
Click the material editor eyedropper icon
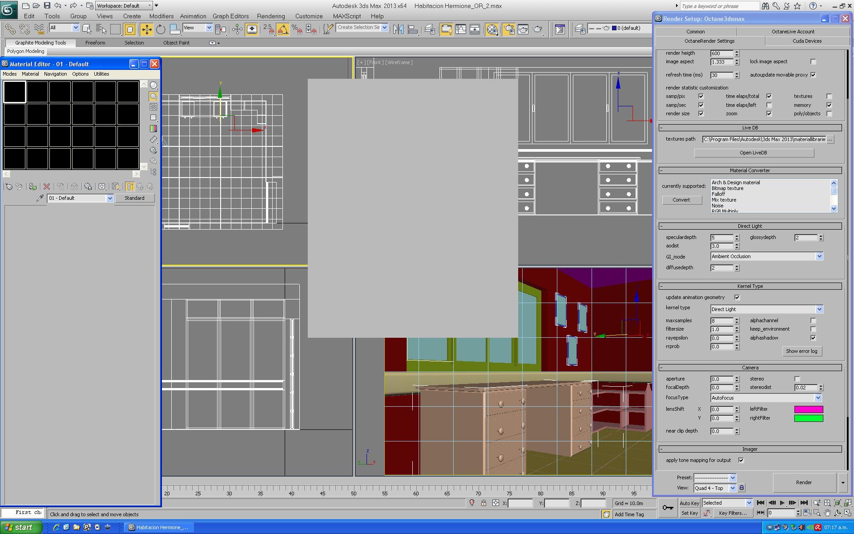(40, 198)
